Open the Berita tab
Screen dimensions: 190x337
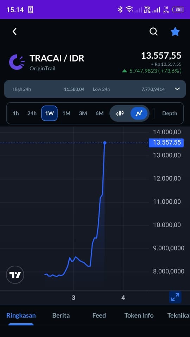[61, 315]
